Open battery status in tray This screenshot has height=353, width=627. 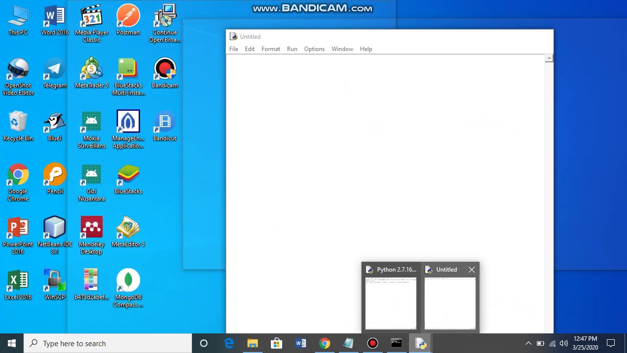click(x=540, y=343)
